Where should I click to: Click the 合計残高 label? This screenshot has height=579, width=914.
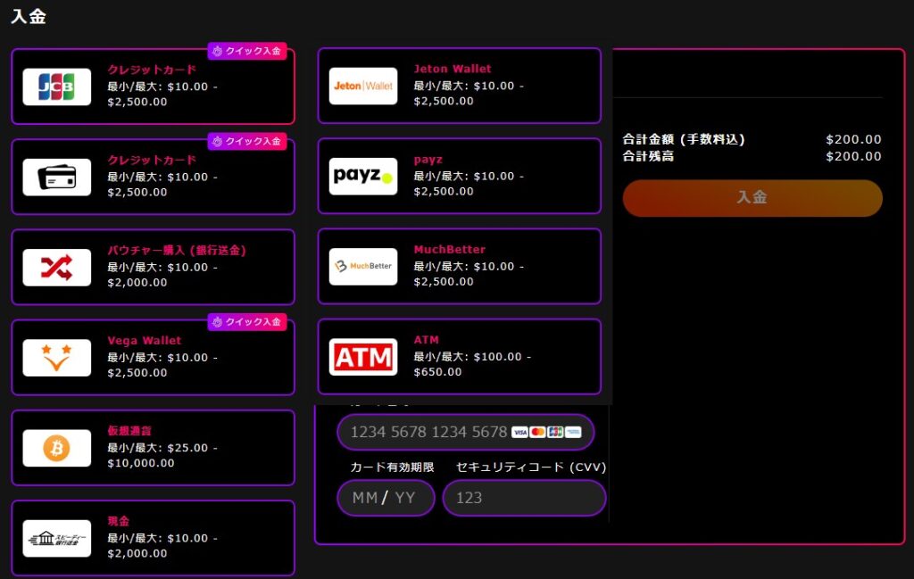[648, 156]
